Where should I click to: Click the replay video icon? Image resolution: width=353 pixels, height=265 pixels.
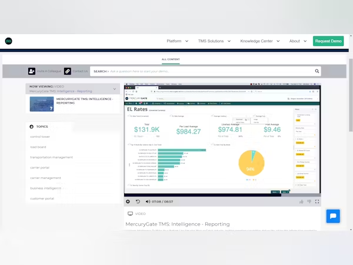(138, 201)
